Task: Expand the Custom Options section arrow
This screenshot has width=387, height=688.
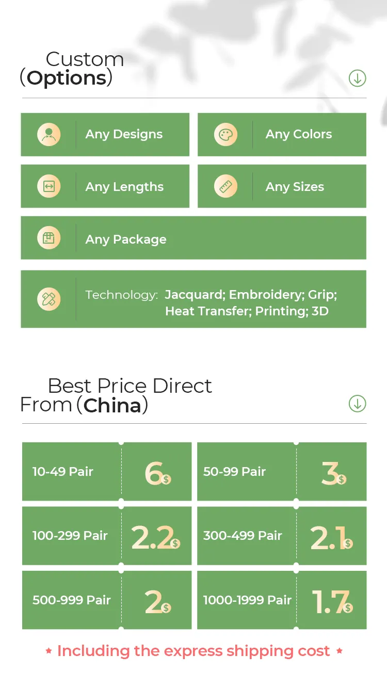Action: point(357,78)
